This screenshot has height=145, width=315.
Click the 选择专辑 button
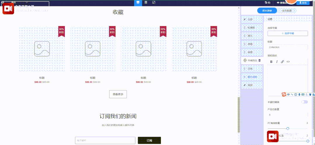pos(288,33)
